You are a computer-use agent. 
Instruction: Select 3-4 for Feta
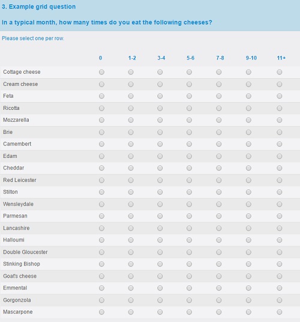point(160,96)
